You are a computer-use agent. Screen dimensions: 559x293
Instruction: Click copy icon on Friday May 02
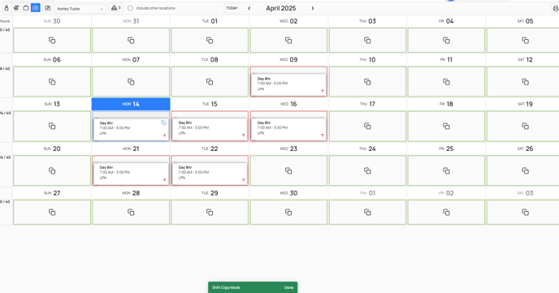pyautogui.click(x=446, y=212)
